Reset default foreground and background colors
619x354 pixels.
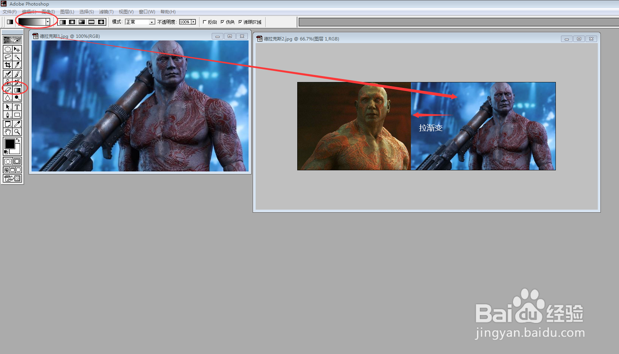point(6,152)
